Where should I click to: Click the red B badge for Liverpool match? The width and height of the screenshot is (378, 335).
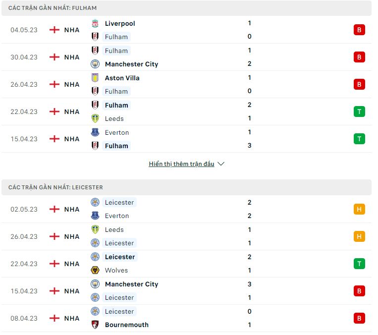tap(359, 30)
